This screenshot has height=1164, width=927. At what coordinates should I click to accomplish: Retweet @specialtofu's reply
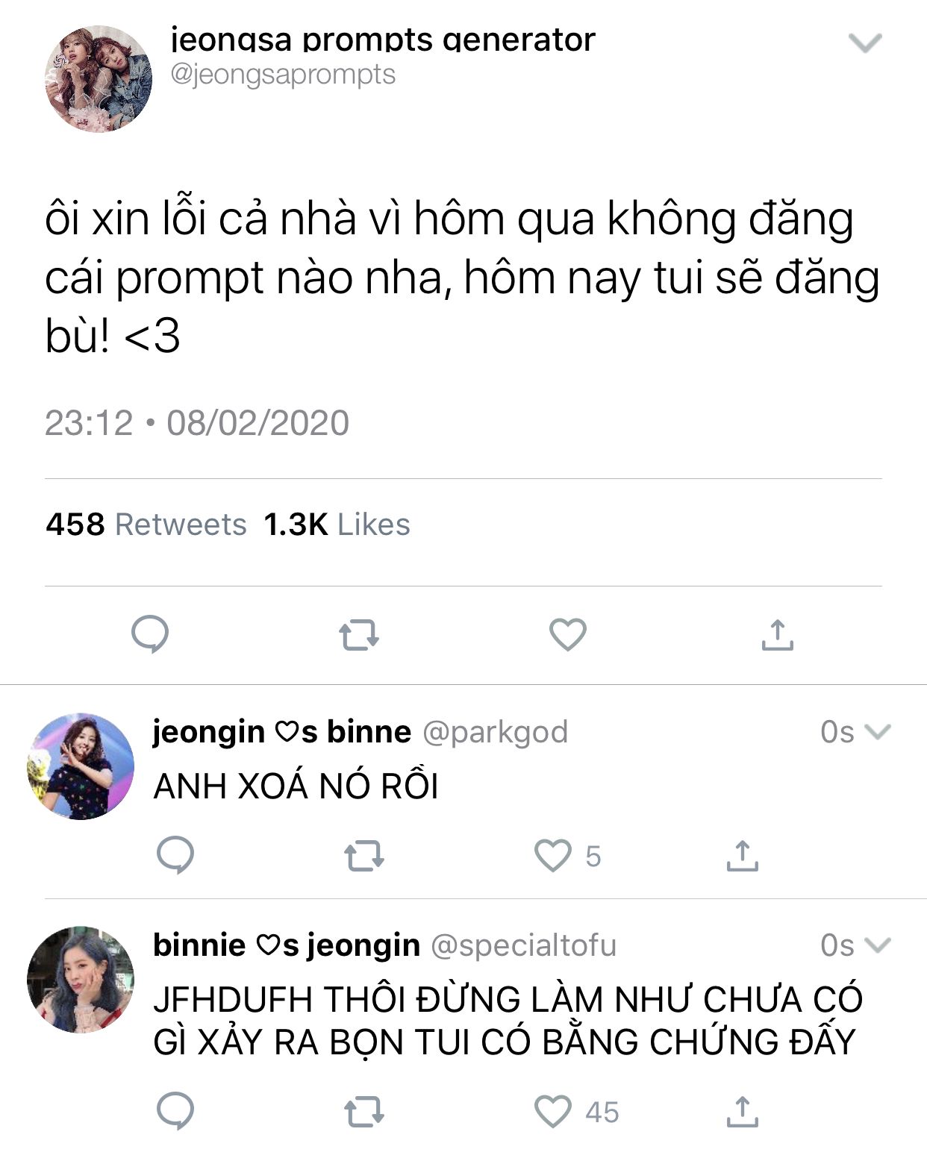(364, 1113)
